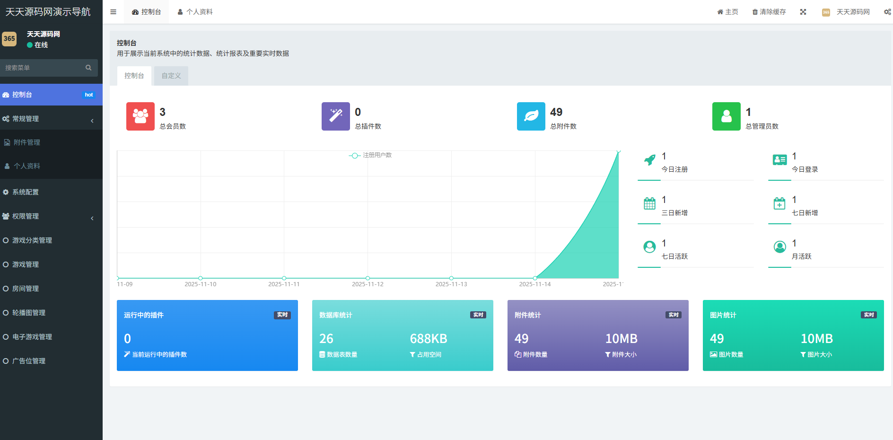
Task: Open 游戏分类管理 in the sidebar
Action: [x=32, y=240]
